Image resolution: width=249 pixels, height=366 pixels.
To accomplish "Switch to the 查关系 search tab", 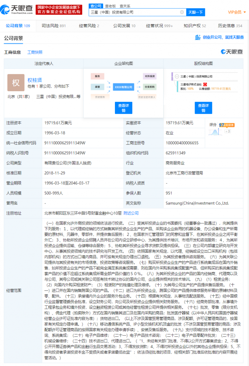I will pos(124,6).
